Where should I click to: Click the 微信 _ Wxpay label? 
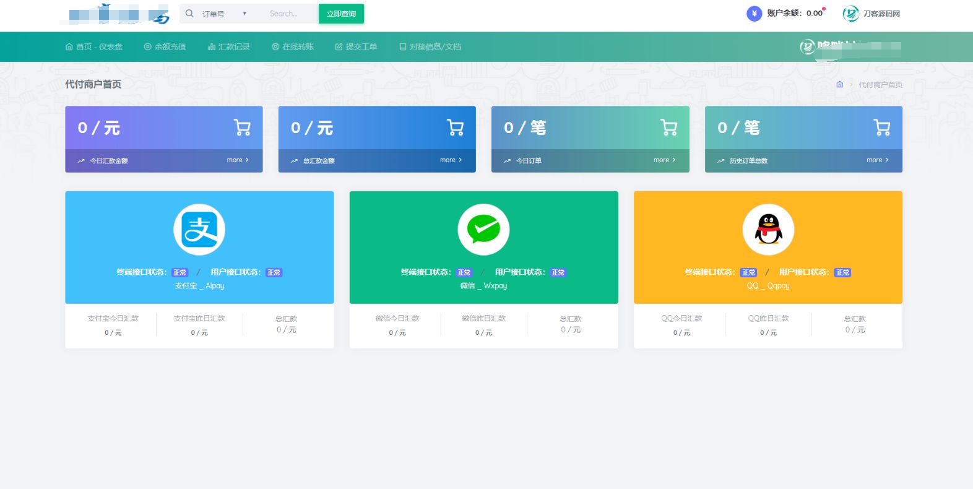pyautogui.click(x=483, y=286)
